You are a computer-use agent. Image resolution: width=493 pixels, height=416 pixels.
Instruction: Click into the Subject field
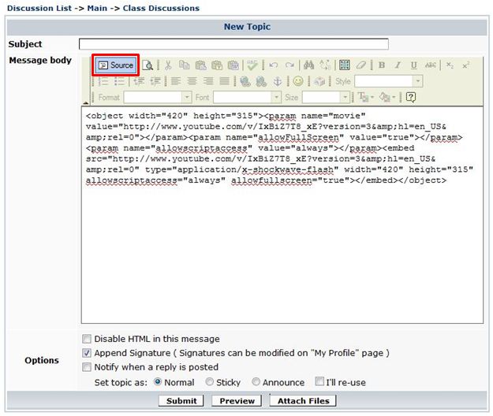(233, 44)
